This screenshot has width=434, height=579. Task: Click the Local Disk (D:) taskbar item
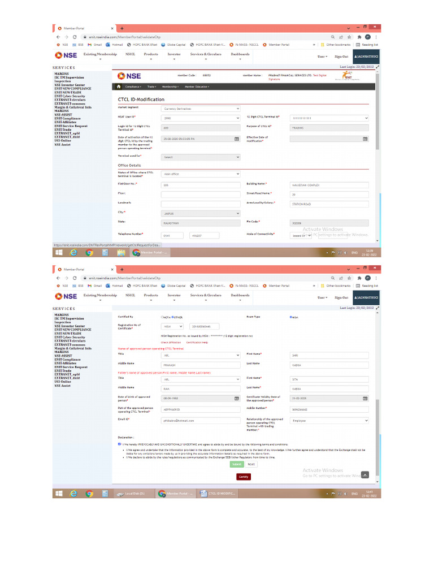[131, 494]
